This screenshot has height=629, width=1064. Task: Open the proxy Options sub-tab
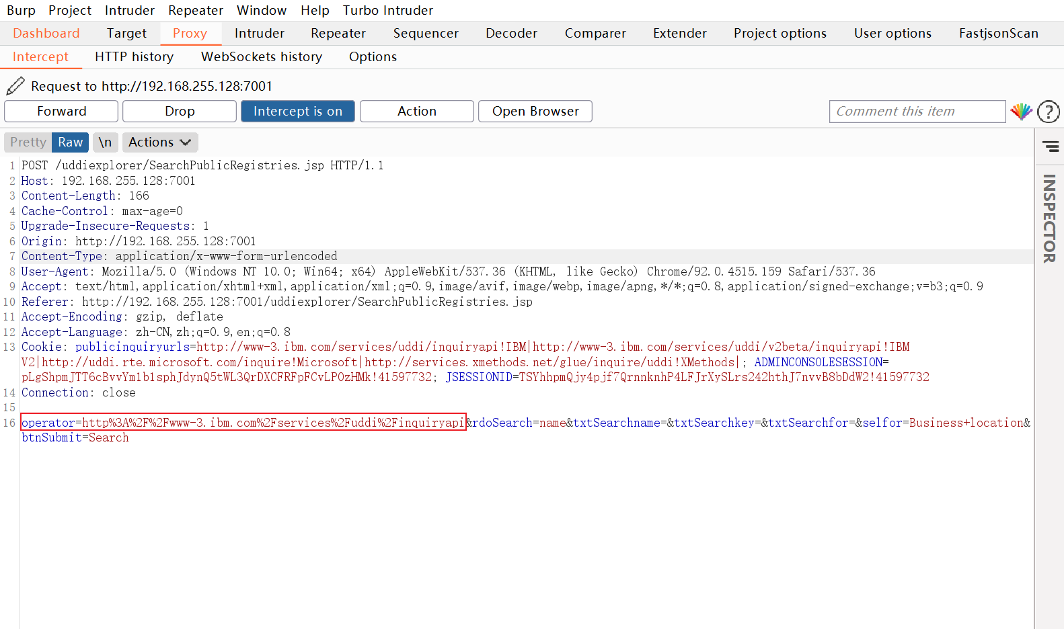(373, 57)
